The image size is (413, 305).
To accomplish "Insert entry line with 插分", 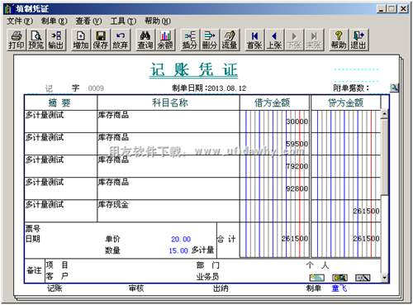I will (x=190, y=40).
